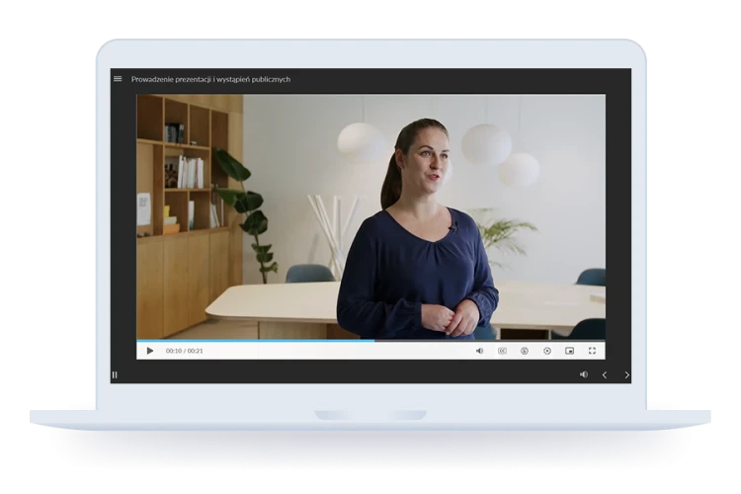Seek forward on the unplayed gray progress bar
Viewport: 741px width, 494px height.
[490, 340]
